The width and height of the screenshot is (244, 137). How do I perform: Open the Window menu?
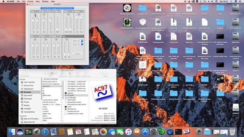click(45, 2)
